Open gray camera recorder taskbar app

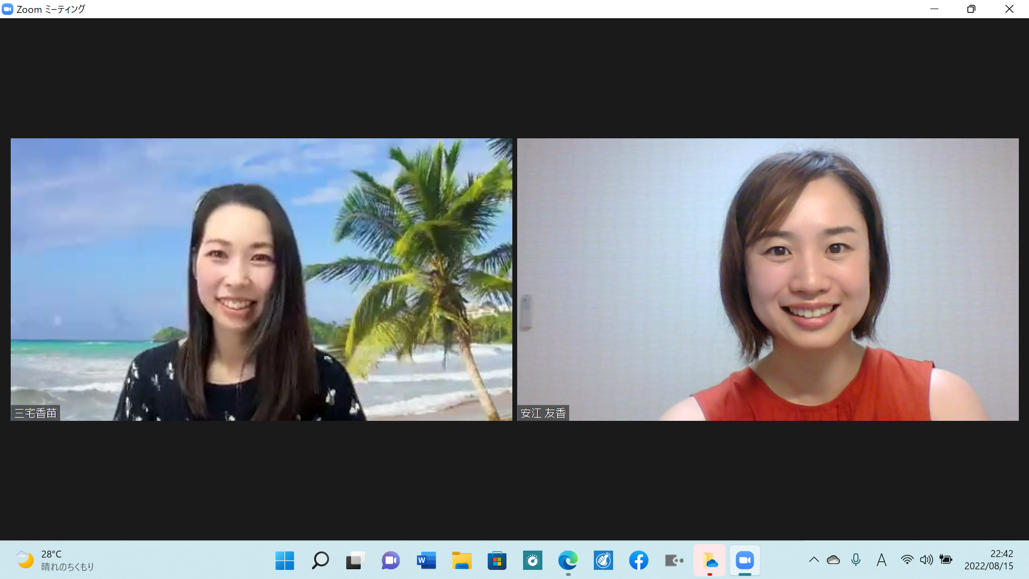674,561
